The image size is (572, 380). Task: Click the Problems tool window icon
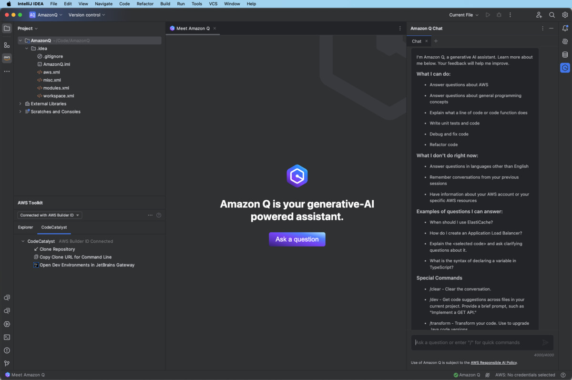[x=7, y=350]
